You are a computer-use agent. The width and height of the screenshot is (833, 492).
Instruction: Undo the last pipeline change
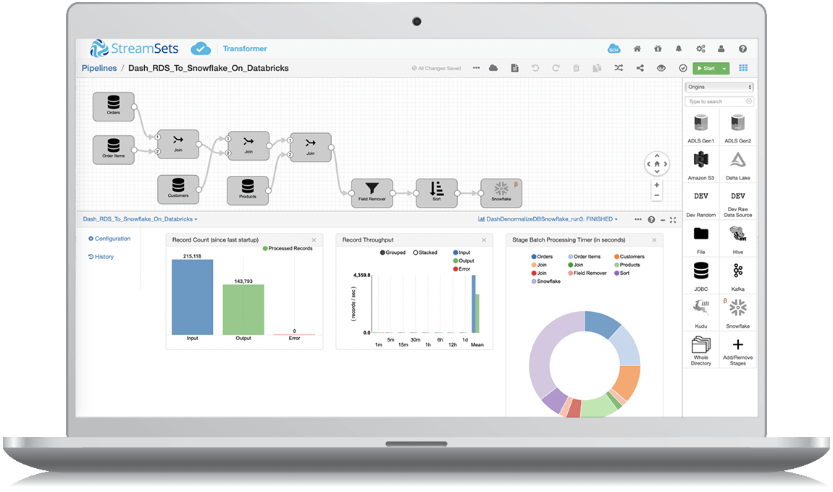pyautogui.click(x=535, y=68)
